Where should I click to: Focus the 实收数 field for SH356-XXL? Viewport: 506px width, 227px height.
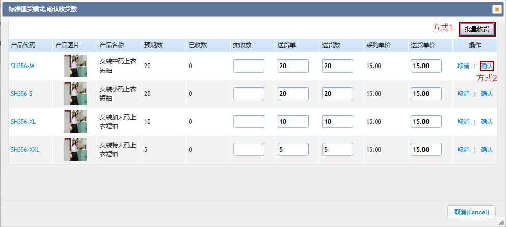tap(249, 149)
